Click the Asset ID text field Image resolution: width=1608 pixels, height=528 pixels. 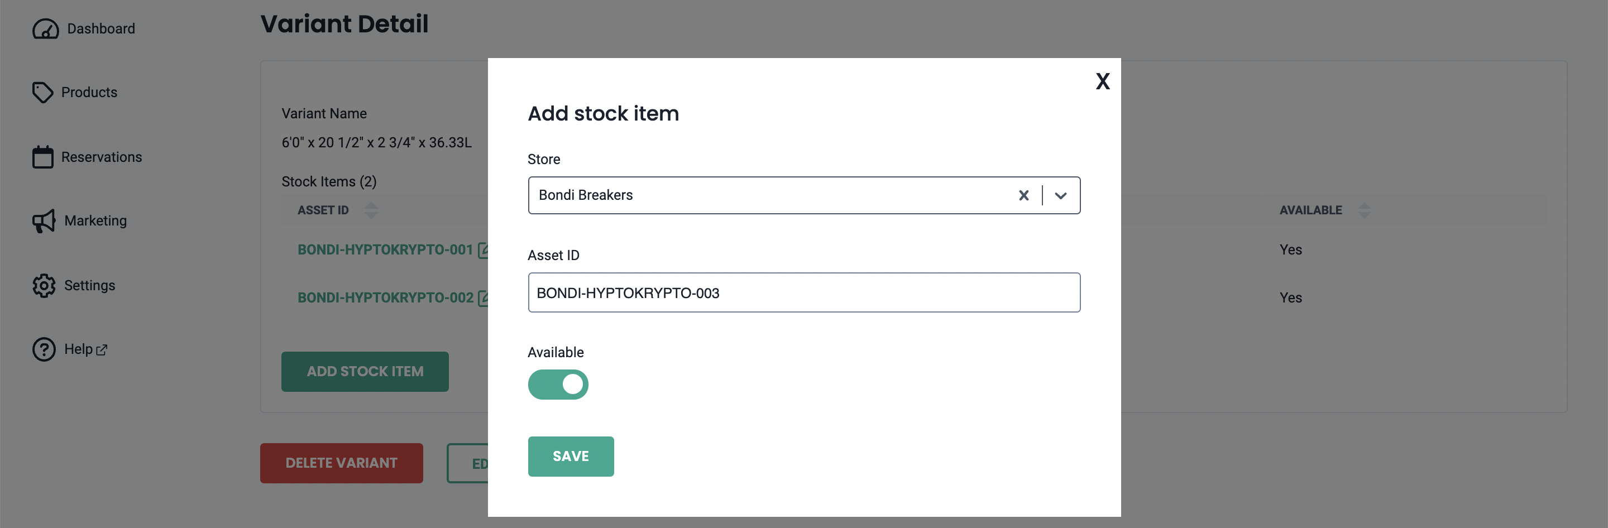803,292
